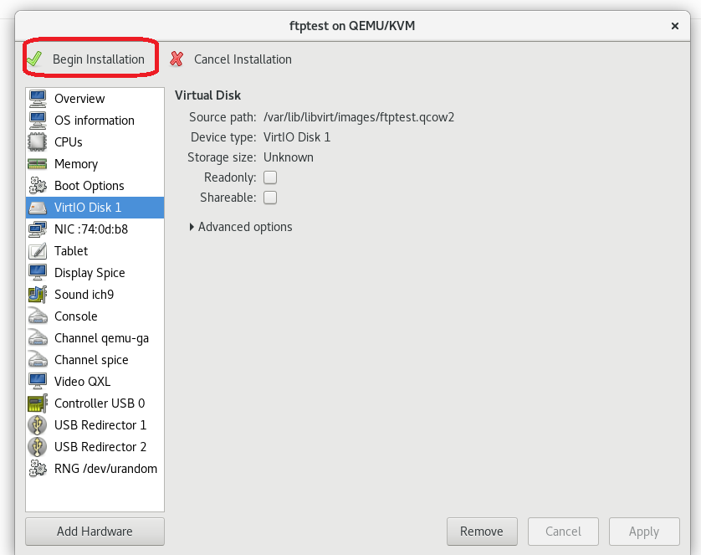Click the USB Redirector 1 icon
The width and height of the screenshot is (701, 555).
(x=38, y=425)
